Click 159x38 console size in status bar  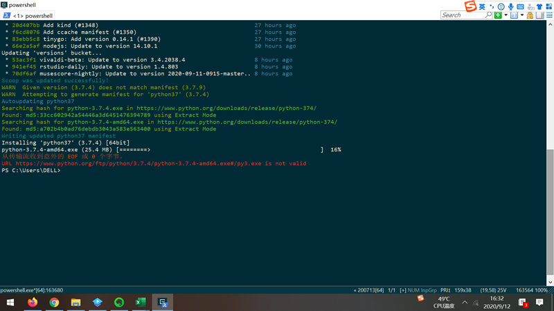(463, 290)
